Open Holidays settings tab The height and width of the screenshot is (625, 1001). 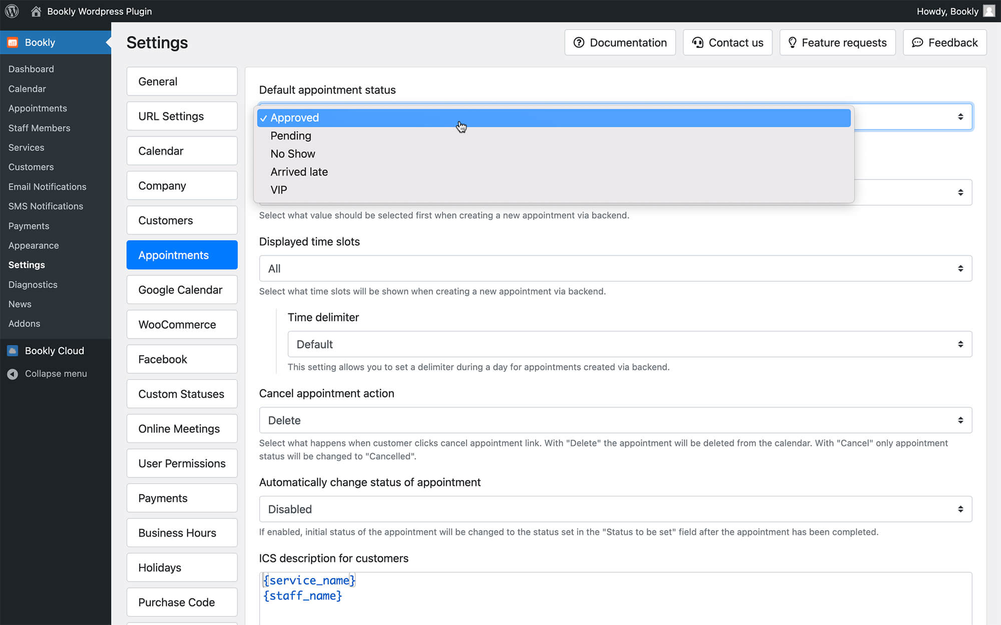[182, 567]
